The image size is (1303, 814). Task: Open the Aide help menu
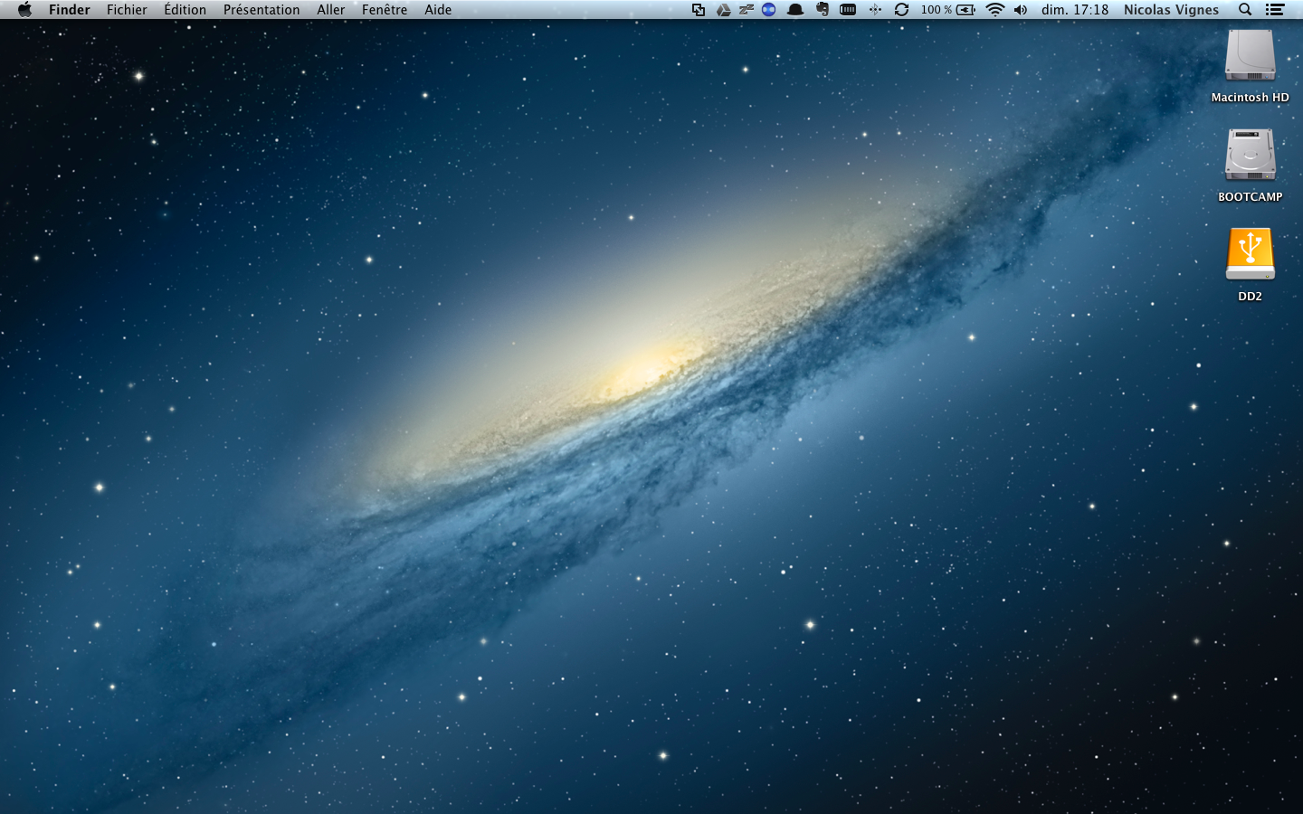click(438, 10)
